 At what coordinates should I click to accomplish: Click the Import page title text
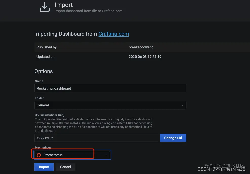coord(64,5)
